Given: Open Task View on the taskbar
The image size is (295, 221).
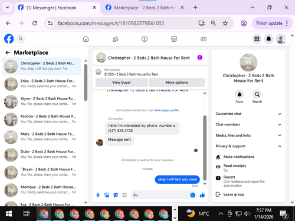Looking at the screenshot, I should click(27, 214).
